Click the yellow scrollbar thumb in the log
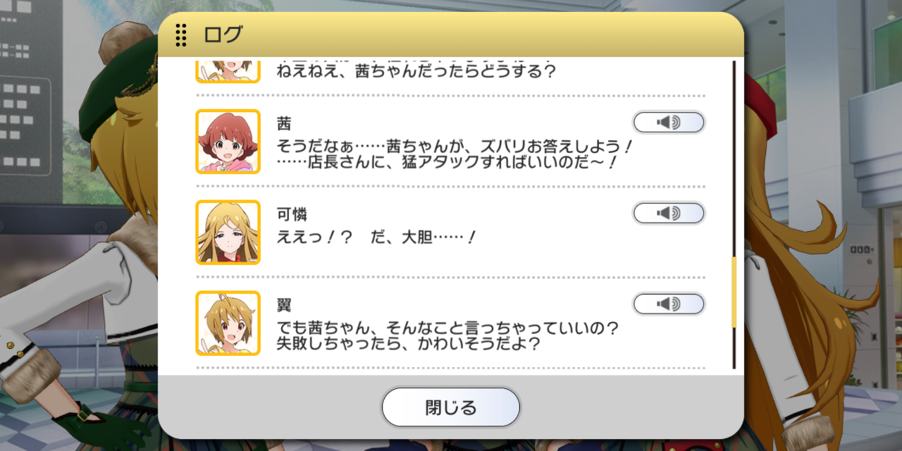This screenshot has height=451, width=902. click(x=734, y=292)
